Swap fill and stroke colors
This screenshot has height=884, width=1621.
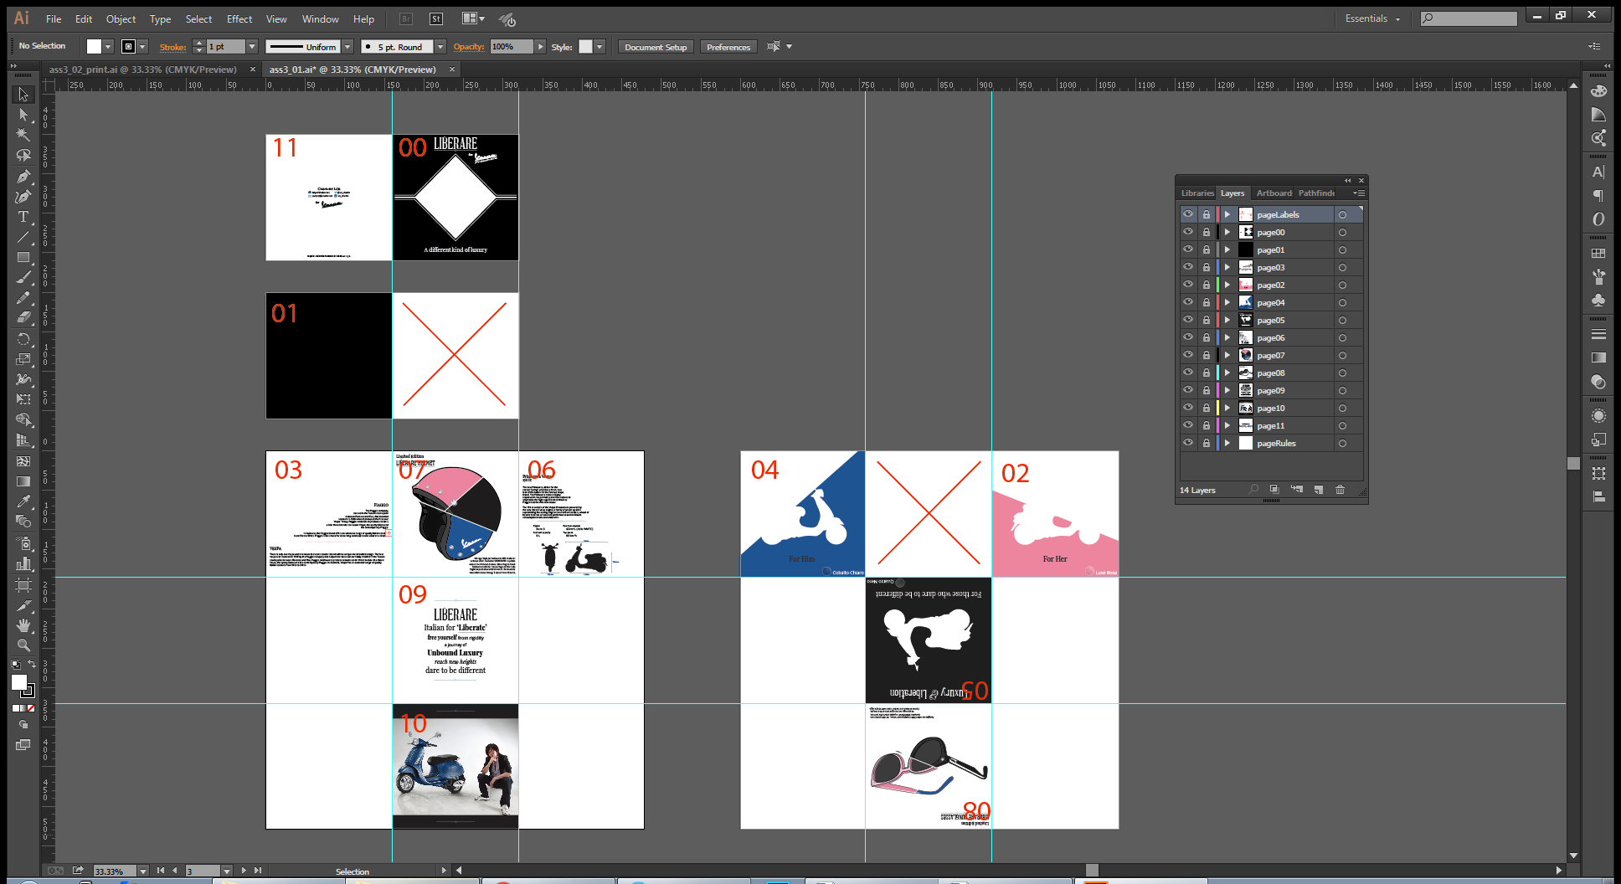point(32,664)
